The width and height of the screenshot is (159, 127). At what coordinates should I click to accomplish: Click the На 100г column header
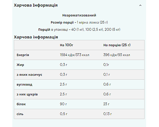tap(66, 45)
